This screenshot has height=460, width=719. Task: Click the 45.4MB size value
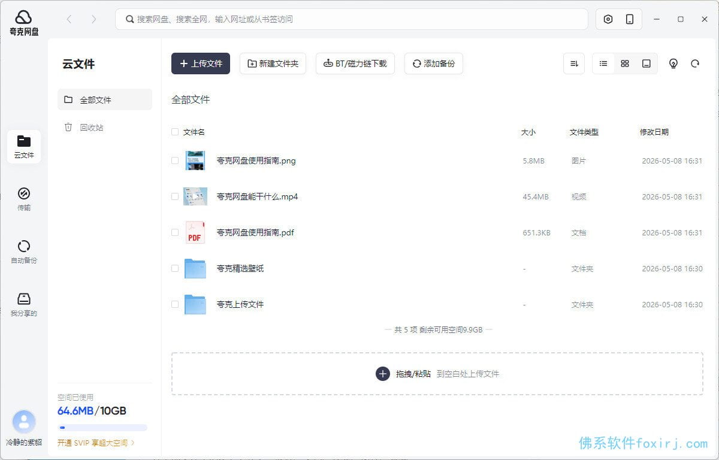tap(536, 196)
